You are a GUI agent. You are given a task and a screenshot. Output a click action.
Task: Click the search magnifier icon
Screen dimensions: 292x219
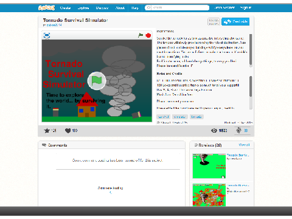(148, 7)
